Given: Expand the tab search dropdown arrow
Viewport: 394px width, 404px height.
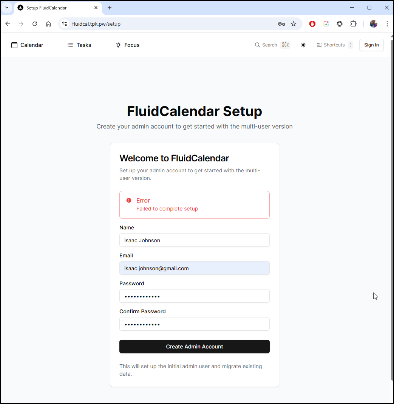Looking at the screenshot, I should coord(7,8).
